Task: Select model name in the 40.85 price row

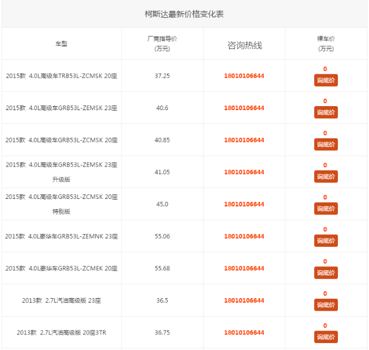Action: tap(62, 140)
